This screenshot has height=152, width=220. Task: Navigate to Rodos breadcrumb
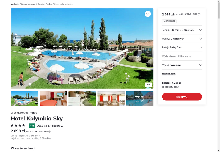(49, 4)
